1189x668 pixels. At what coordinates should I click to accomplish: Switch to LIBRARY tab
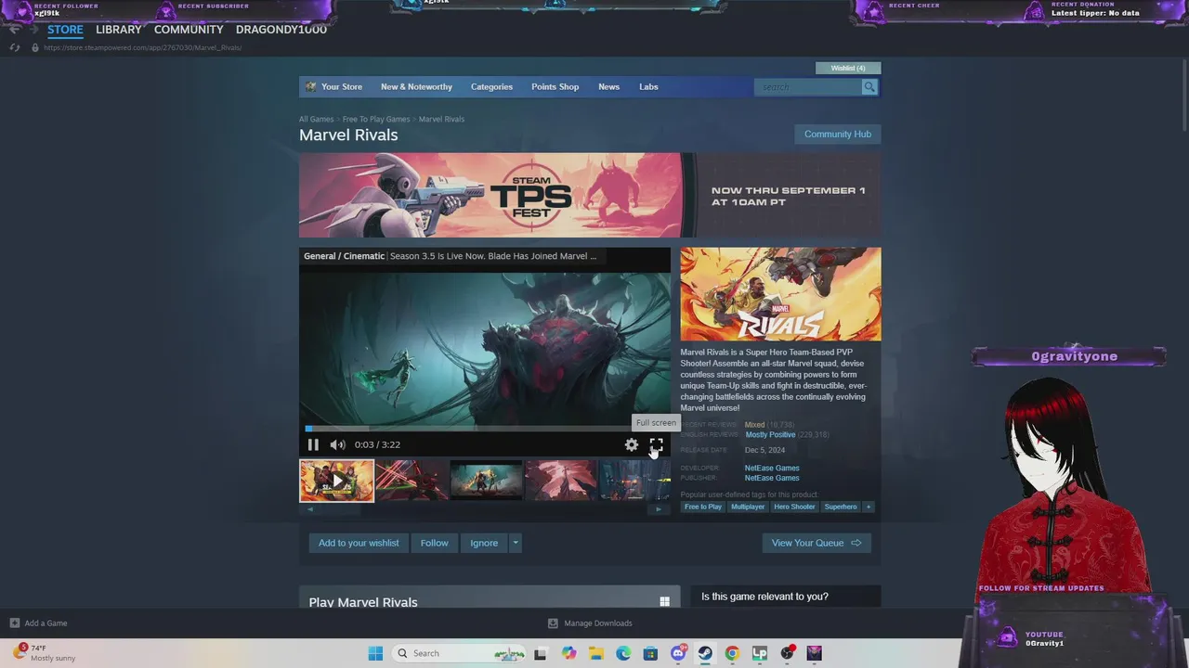tap(119, 30)
